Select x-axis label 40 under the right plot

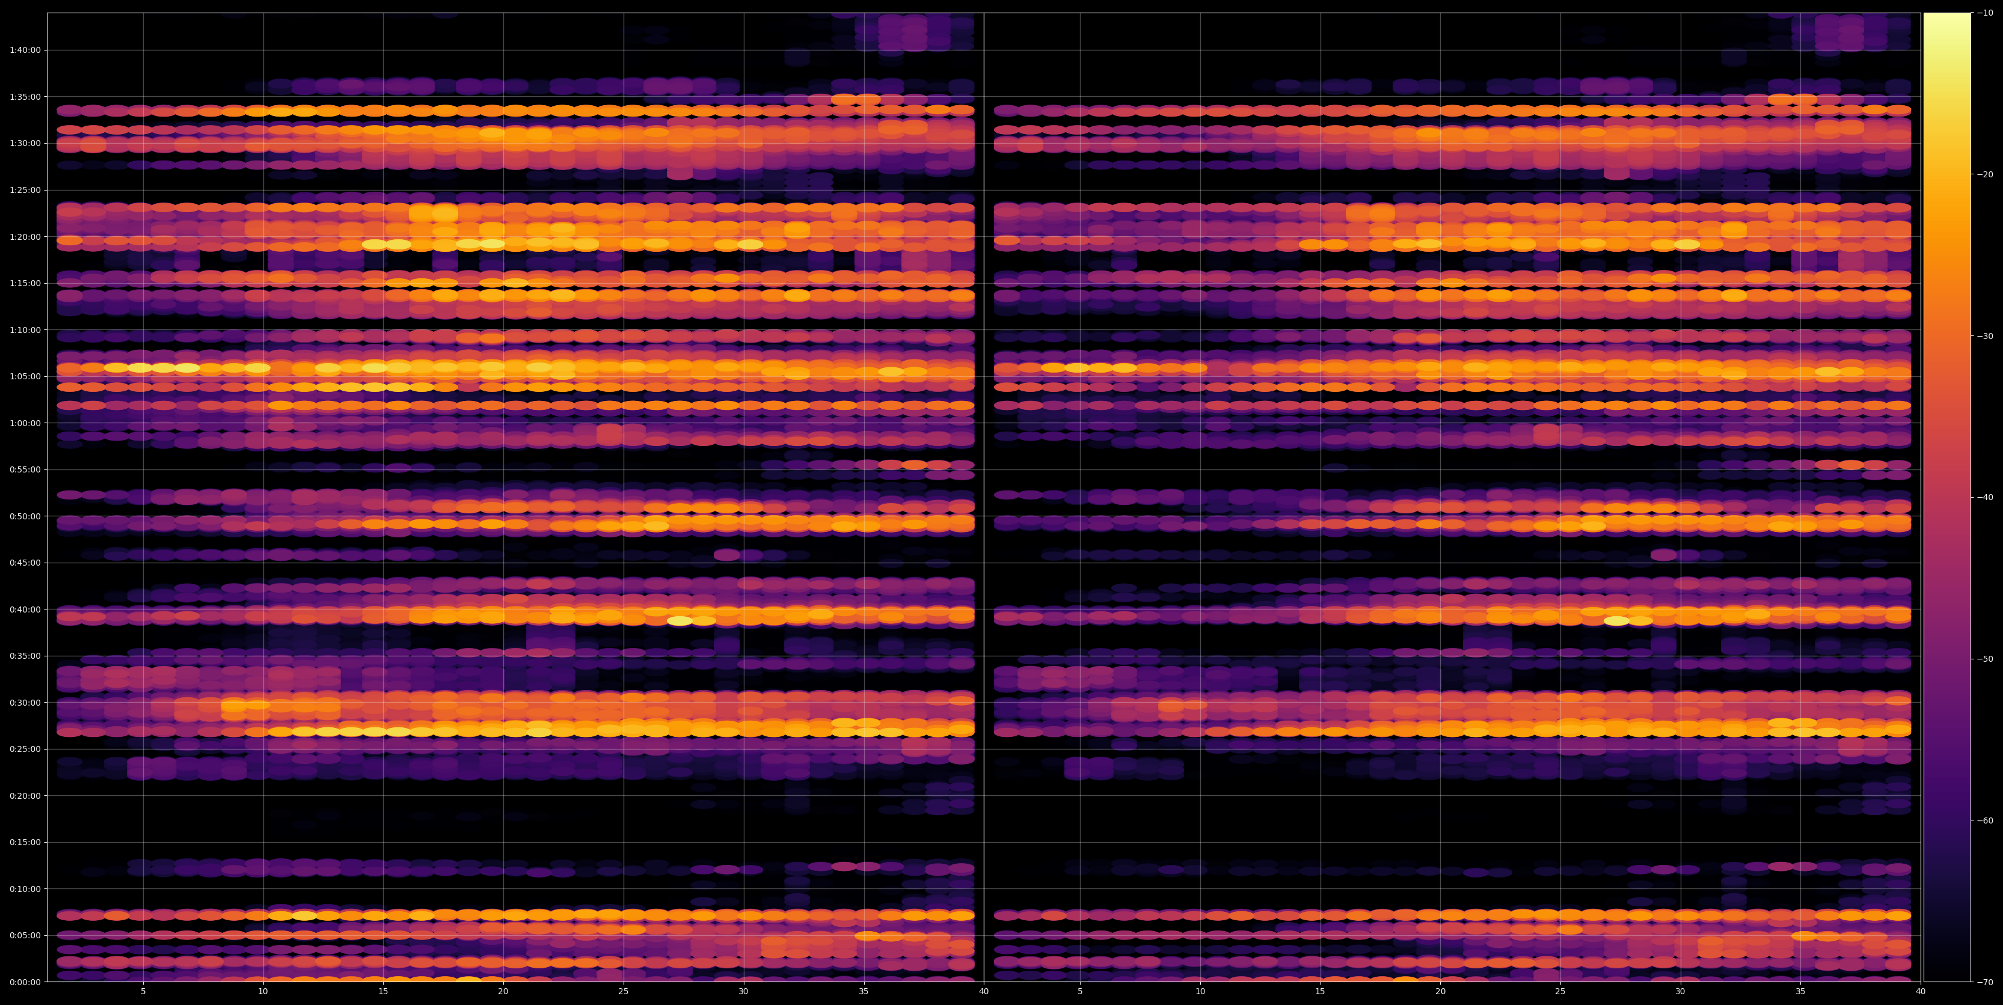point(1921,992)
